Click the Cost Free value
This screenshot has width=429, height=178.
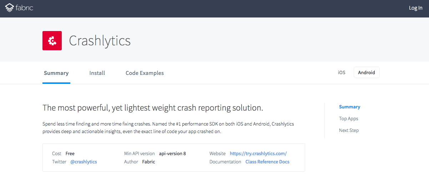tap(70, 153)
